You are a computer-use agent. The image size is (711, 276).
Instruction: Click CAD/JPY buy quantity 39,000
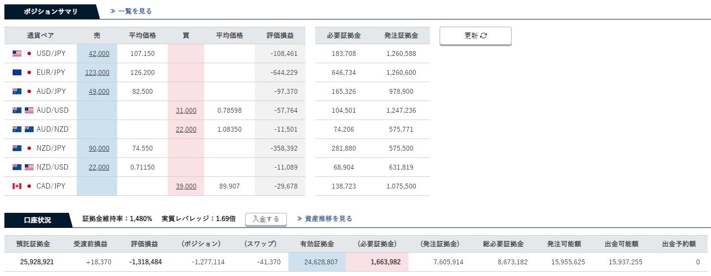click(186, 186)
